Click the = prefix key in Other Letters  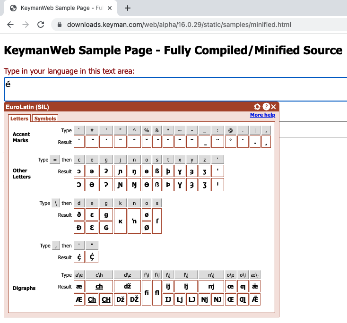point(55,160)
